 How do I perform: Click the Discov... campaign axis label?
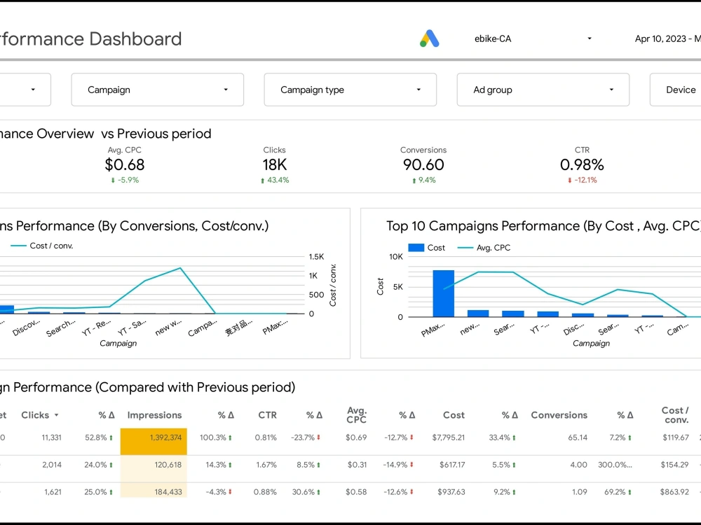tap(27, 328)
